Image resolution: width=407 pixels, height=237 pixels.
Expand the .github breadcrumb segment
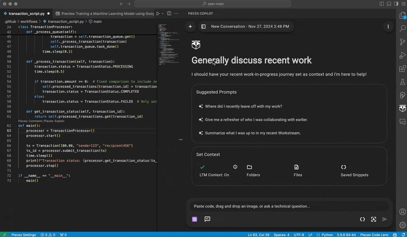pyautogui.click(x=10, y=22)
